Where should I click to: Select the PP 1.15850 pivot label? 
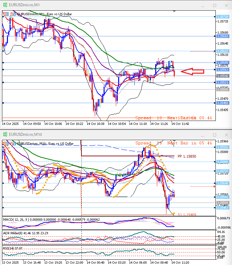click(187, 156)
